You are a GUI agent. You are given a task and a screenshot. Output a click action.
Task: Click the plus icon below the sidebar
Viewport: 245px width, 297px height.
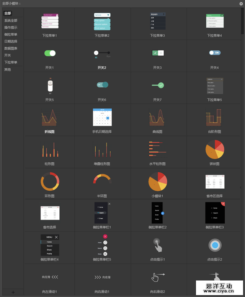click(13, 292)
